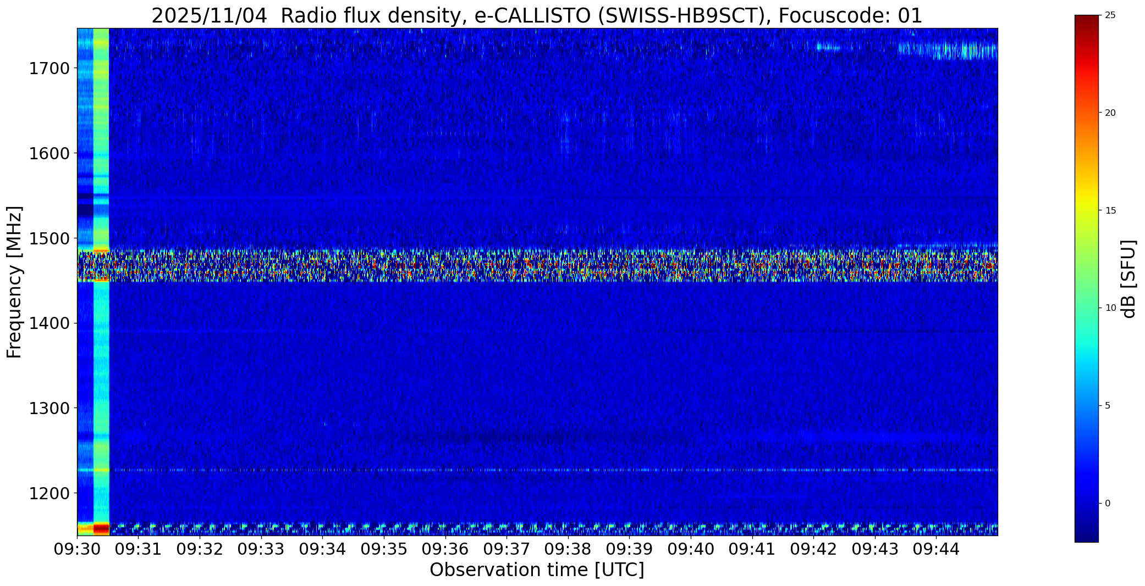
Task: Click the 09:32 time tick label
Action: coord(200,549)
